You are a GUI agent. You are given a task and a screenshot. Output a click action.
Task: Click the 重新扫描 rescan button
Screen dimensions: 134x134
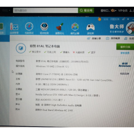pyautogui.click(x=125, y=47)
